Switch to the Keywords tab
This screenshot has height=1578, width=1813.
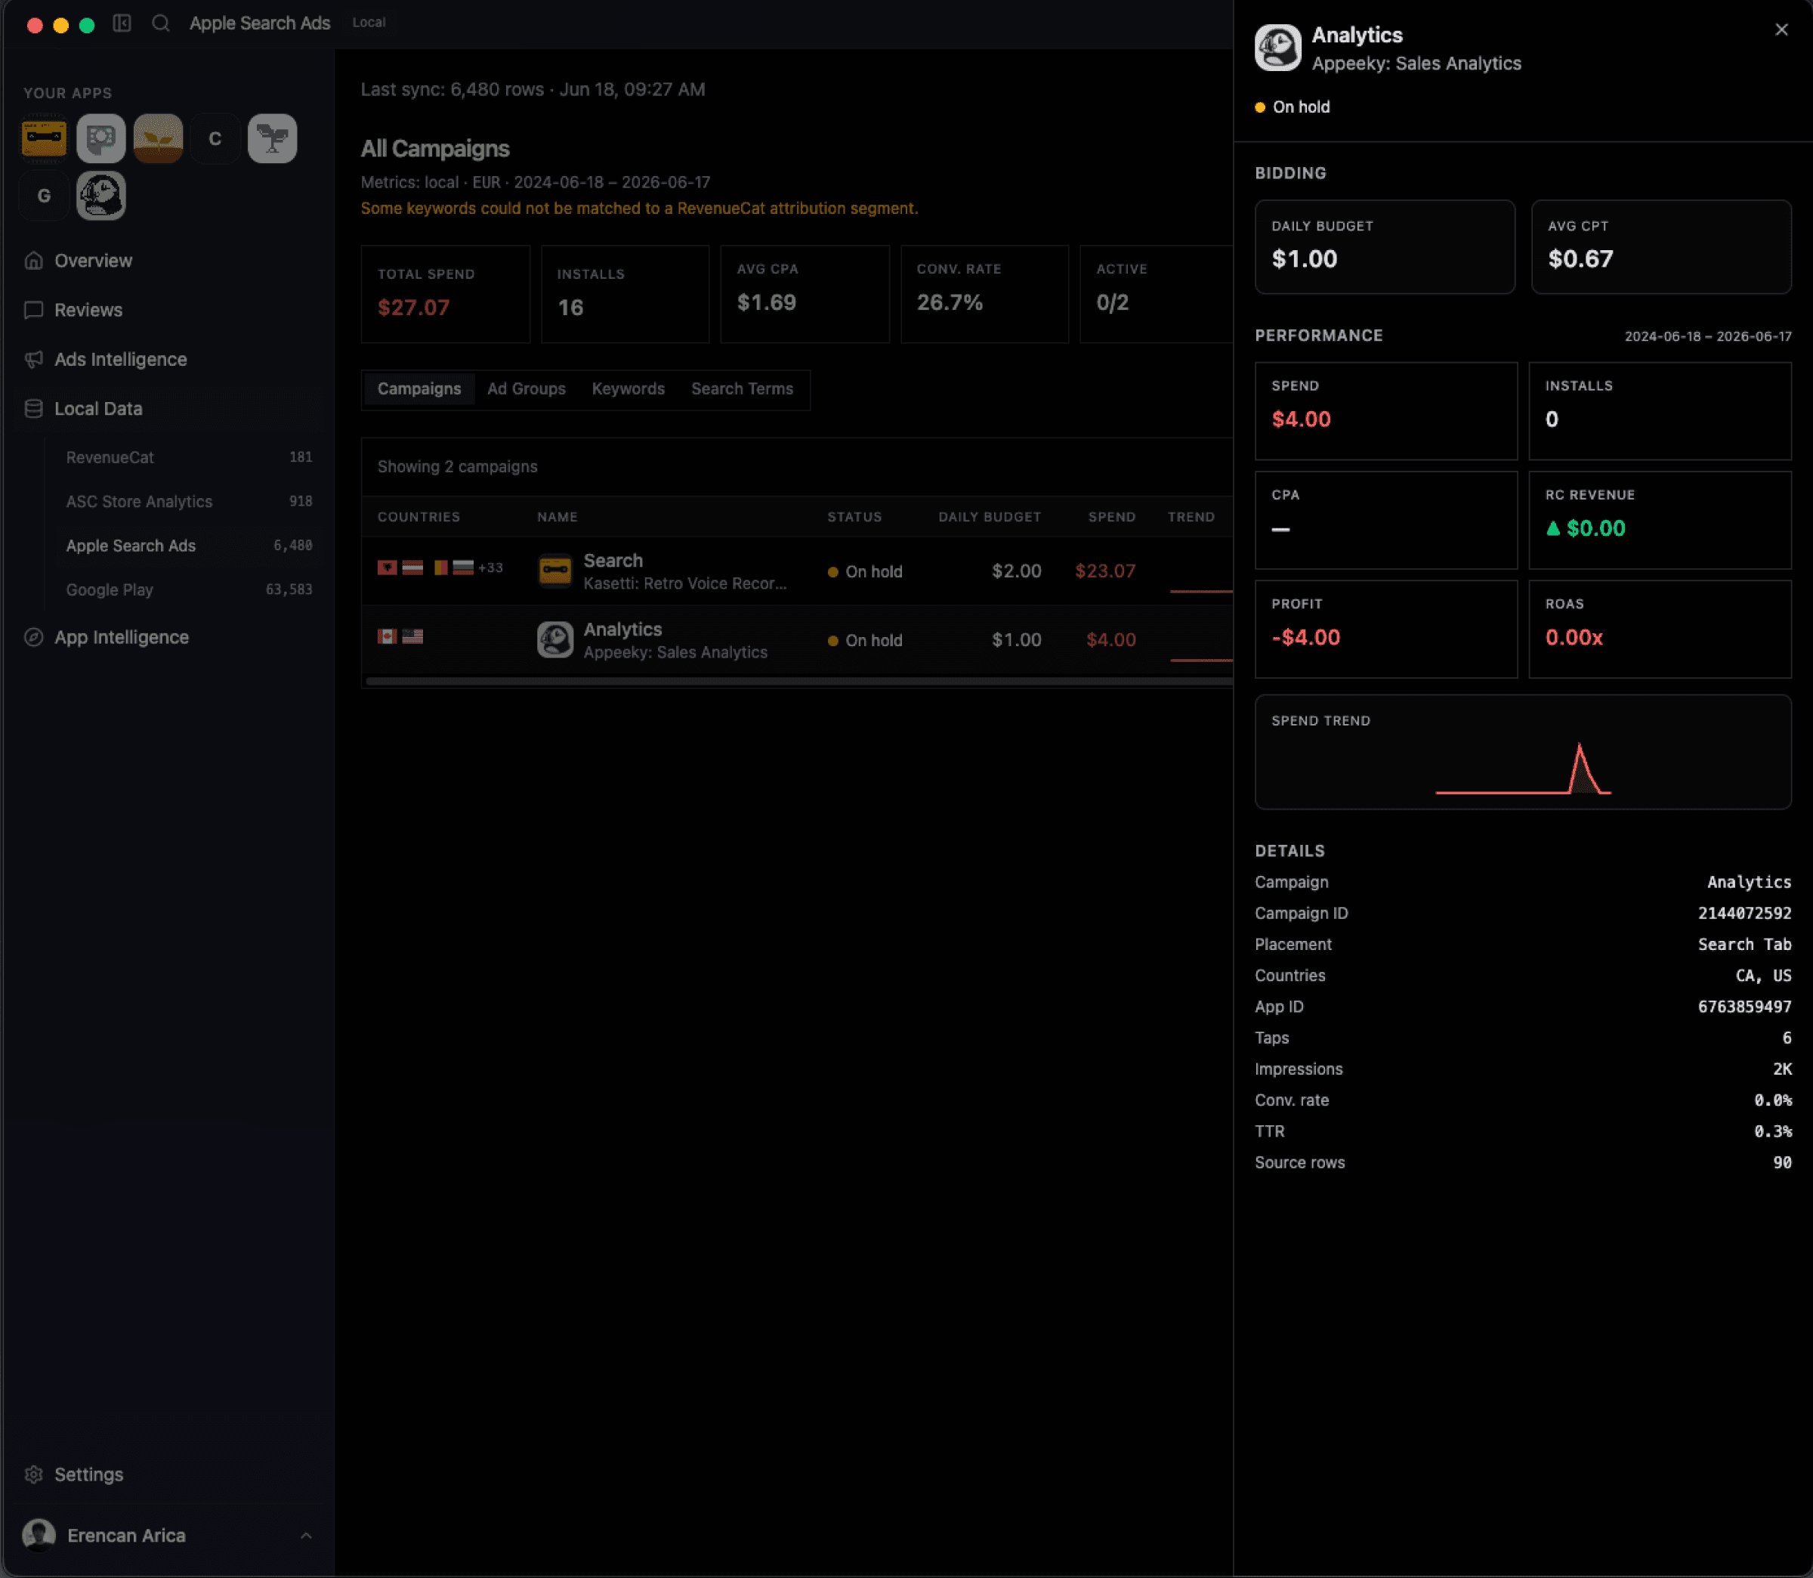click(629, 388)
